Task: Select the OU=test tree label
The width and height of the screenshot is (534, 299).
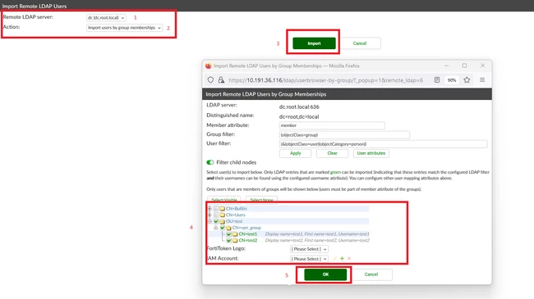Action: [234, 221]
